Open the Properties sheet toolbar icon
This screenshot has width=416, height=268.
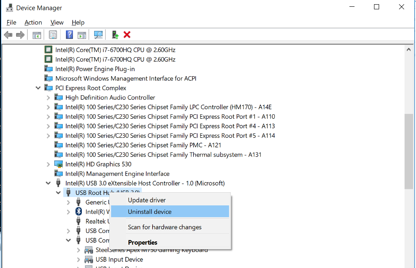[53, 35]
